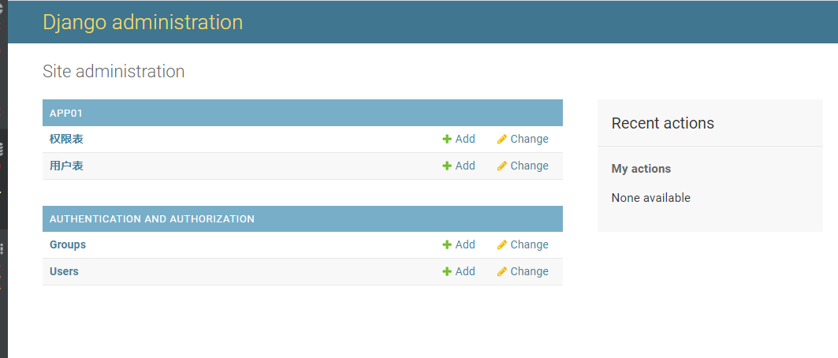Image resolution: width=838 pixels, height=358 pixels.
Task: Click the pencil icon in 用户表 row
Action: (502, 166)
